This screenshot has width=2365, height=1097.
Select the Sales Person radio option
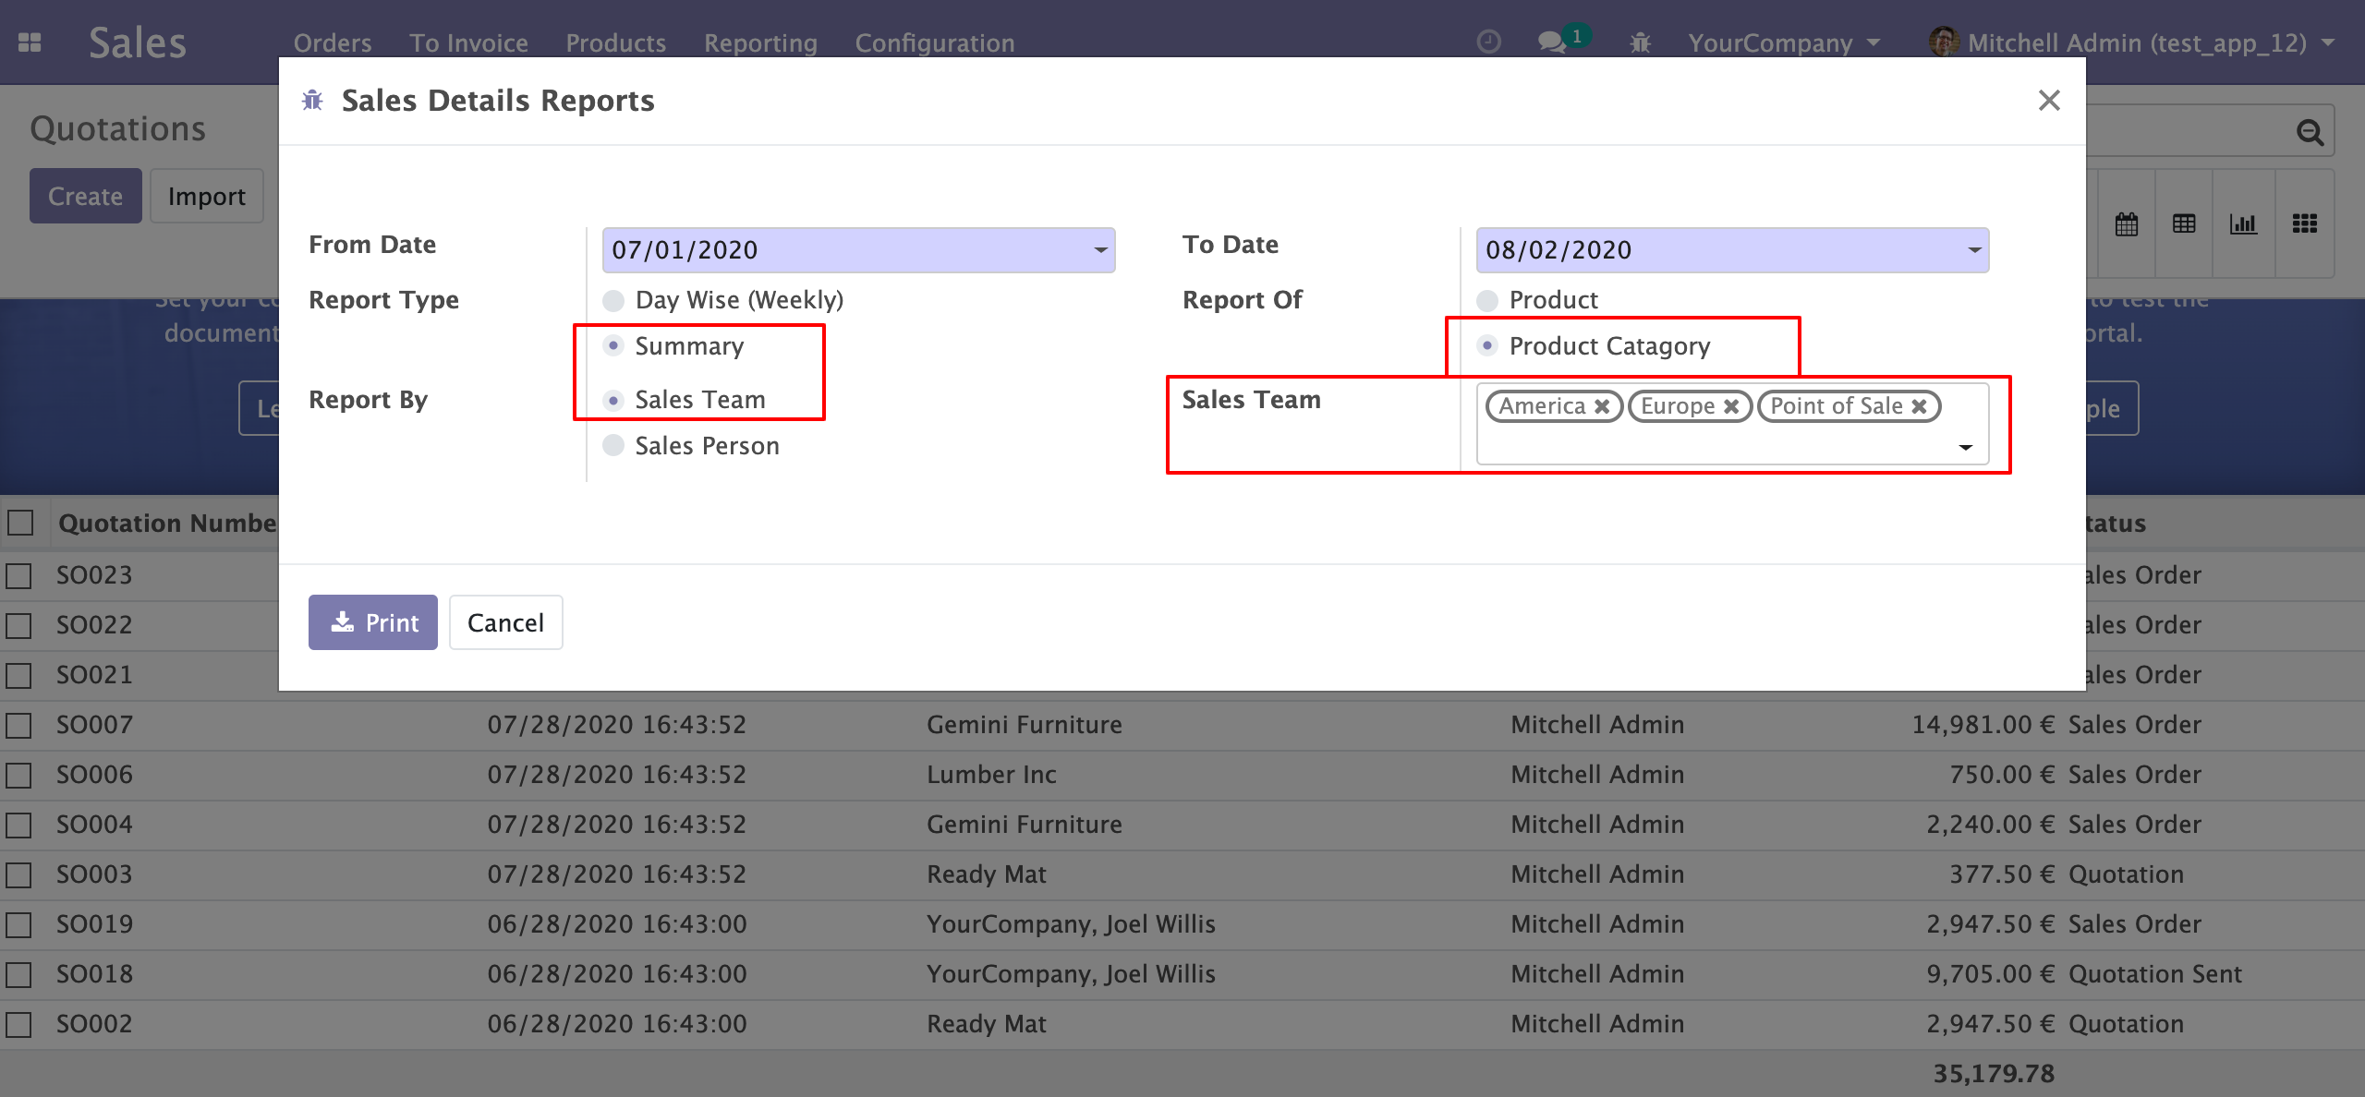[x=613, y=446]
